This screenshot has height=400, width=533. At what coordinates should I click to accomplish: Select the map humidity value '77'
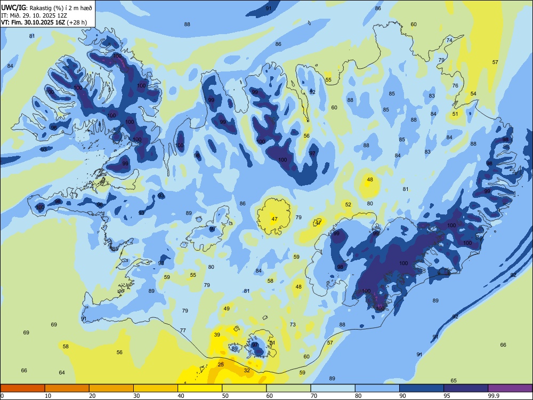(183, 330)
